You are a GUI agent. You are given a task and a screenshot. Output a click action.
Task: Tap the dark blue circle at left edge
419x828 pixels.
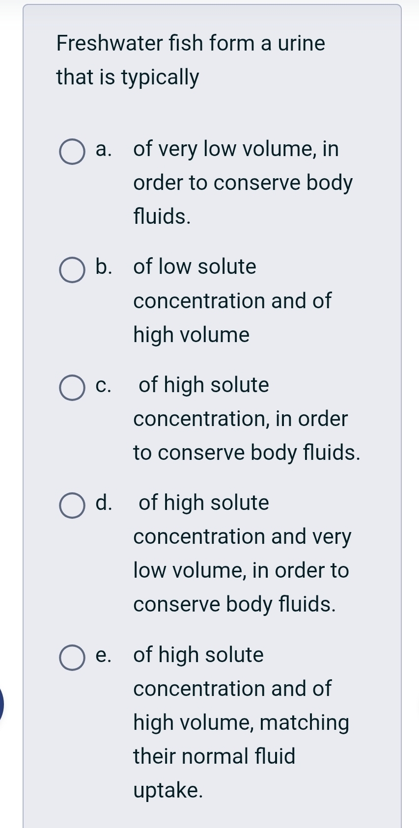pyautogui.click(x=1, y=704)
